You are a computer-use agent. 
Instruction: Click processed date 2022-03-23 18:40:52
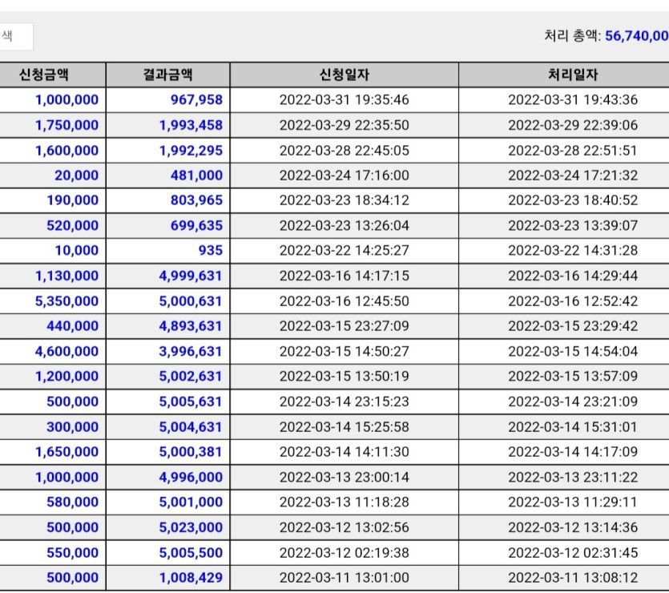573,200
